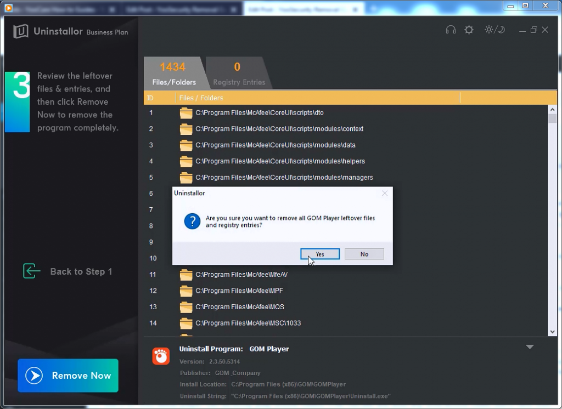
Task: Click folder icon for McAfee\MQS
Action: [186, 307]
